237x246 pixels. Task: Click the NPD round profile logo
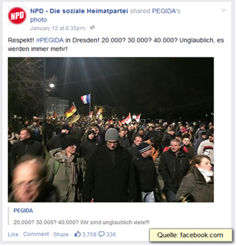17,16
